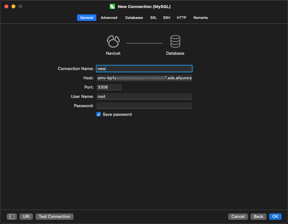Click the Database cylinder icon
Viewport: 288px width, 224px height.
[x=175, y=41]
